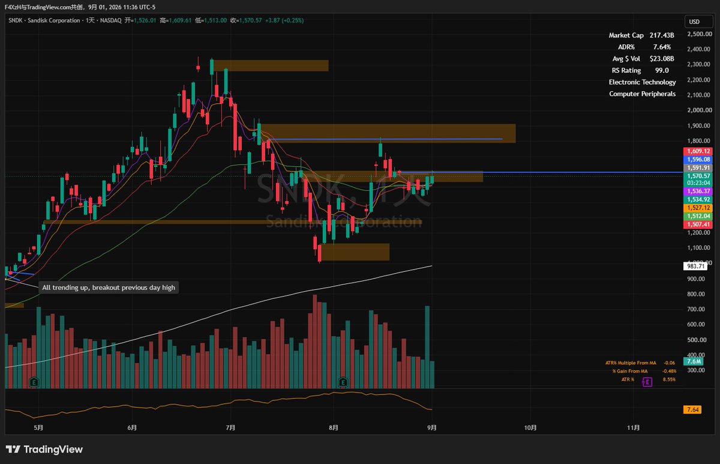
Task: Click the Avg $ Vol $23.08B value
Action: click(662, 59)
